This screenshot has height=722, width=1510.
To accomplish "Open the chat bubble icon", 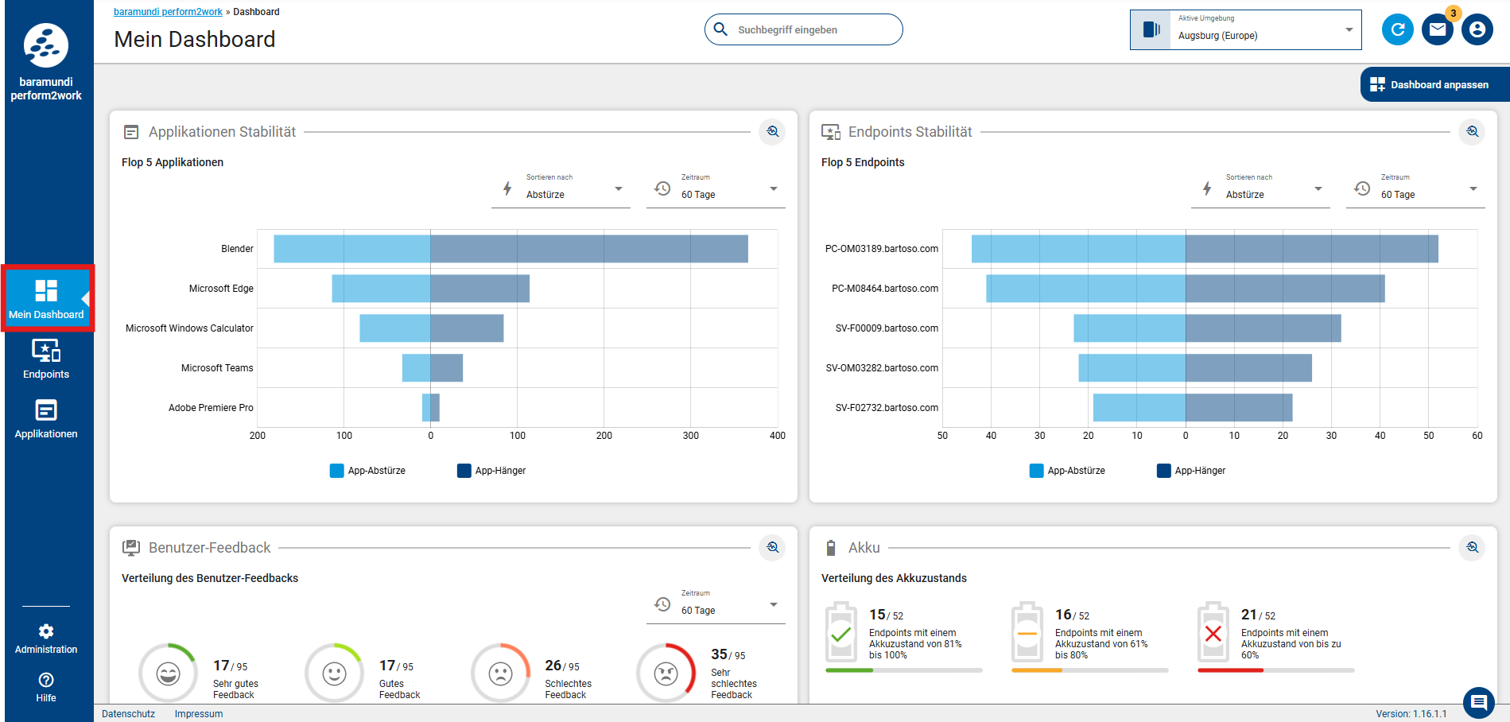I will point(1478,702).
